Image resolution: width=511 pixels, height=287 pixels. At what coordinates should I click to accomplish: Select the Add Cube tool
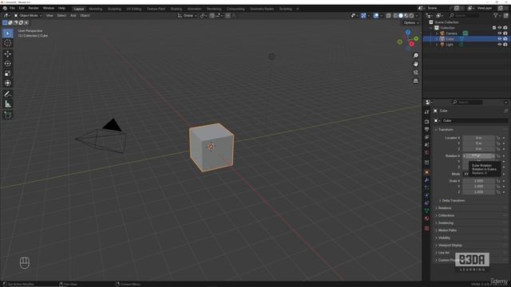[8, 115]
